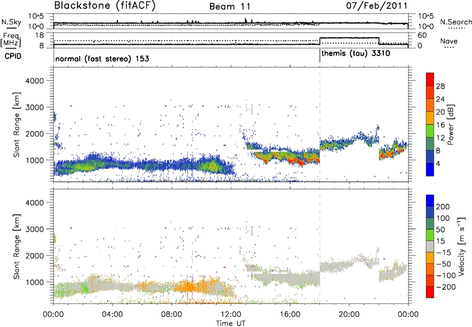472x327 pixels.
Task: Click the orange negative-velocity patch near 09:00
Action: point(188,286)
